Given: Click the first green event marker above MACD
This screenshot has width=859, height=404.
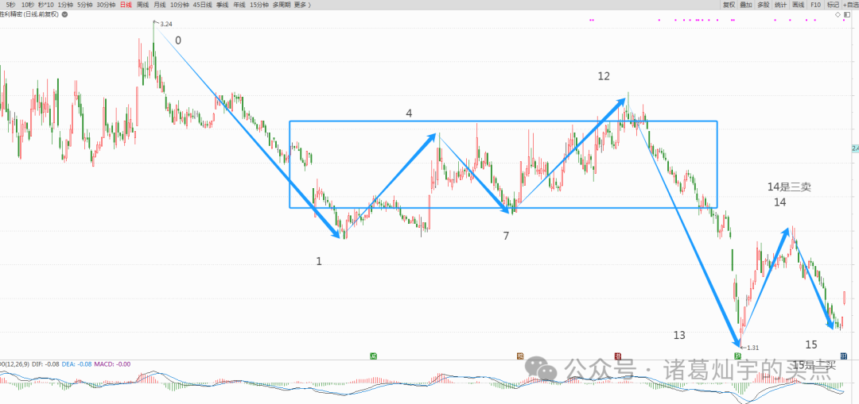Looking at the screenshot, I should [x=373, y=356].
